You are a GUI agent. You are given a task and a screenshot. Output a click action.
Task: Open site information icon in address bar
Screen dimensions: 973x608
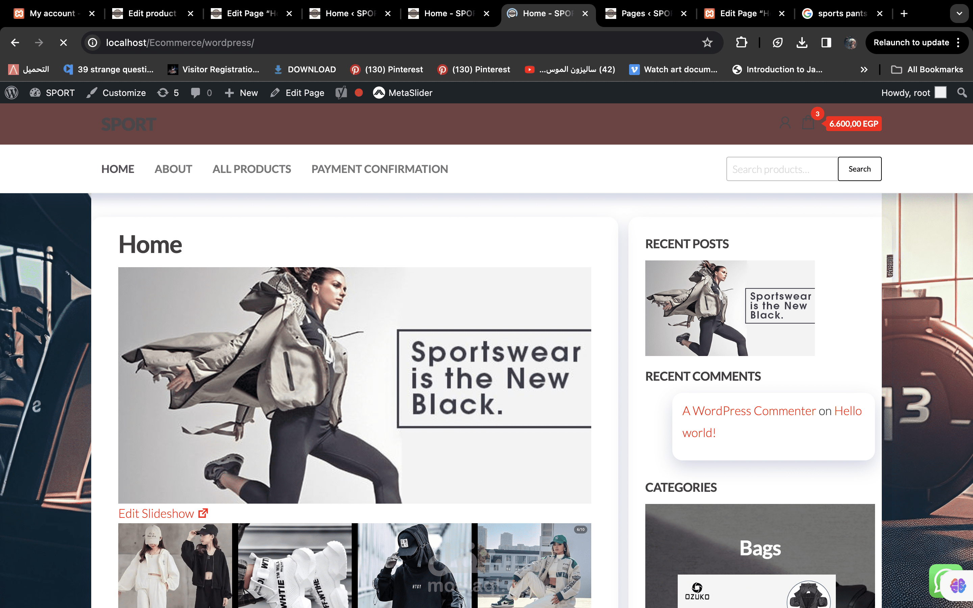tap(93, 43)
